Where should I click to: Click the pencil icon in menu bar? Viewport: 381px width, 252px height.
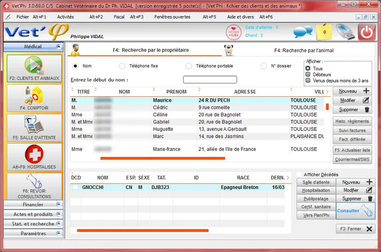(8, 17)
